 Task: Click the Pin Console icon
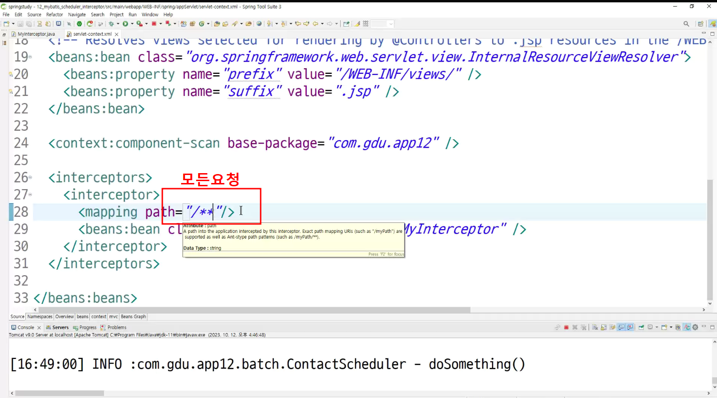641,327
